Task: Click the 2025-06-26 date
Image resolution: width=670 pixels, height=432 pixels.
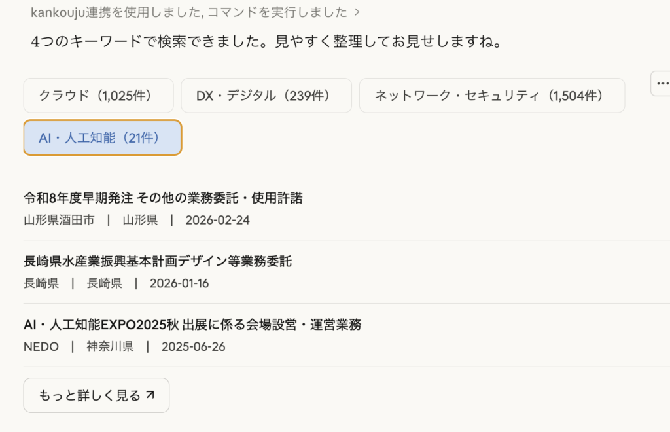Action: [194, 346]
